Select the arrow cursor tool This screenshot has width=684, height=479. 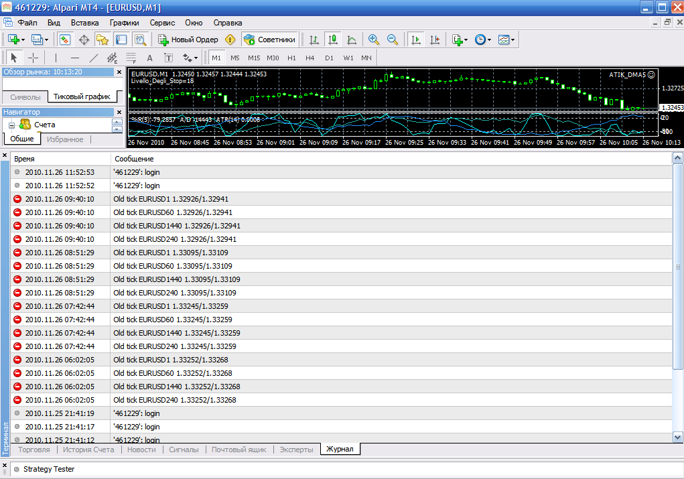pos(13,58)
